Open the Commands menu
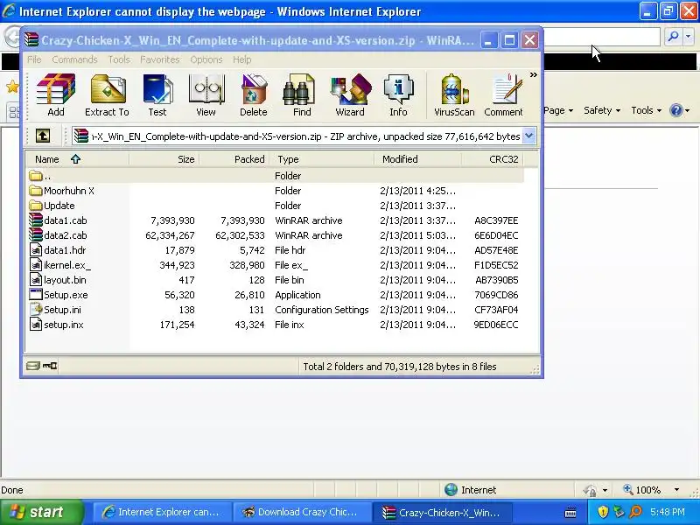Screen dimensions: 700x525 [x=74, y=59]
